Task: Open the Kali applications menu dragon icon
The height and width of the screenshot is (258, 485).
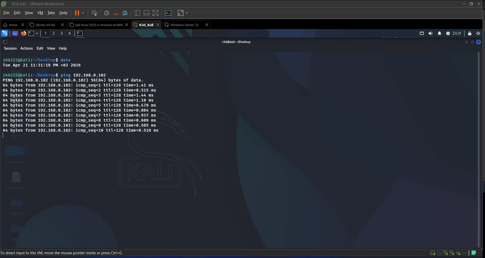Action: (x=5, y=33)
